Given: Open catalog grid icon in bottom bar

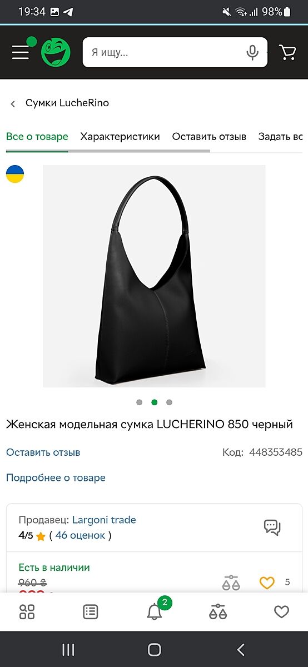Looking at the screenshot, I should (x=27, y=612).
